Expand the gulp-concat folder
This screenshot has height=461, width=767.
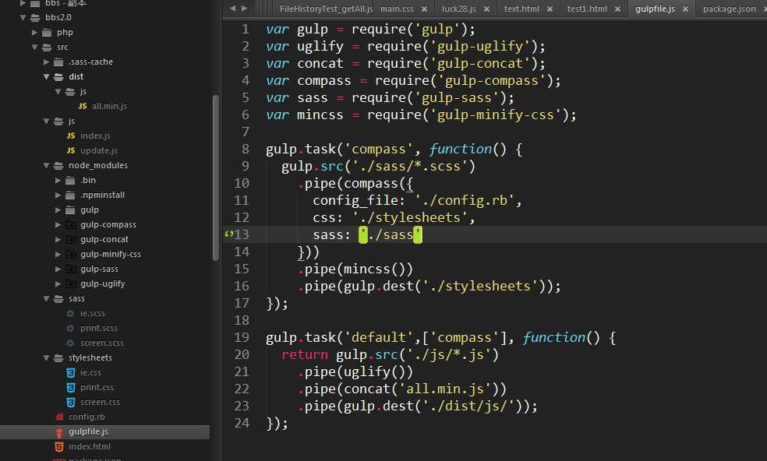click(58, 240)
